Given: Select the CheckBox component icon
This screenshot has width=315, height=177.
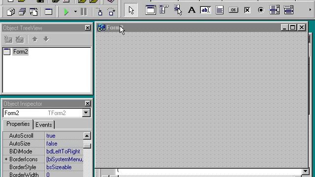Looking at the screenshot, I should click(247, 10).
